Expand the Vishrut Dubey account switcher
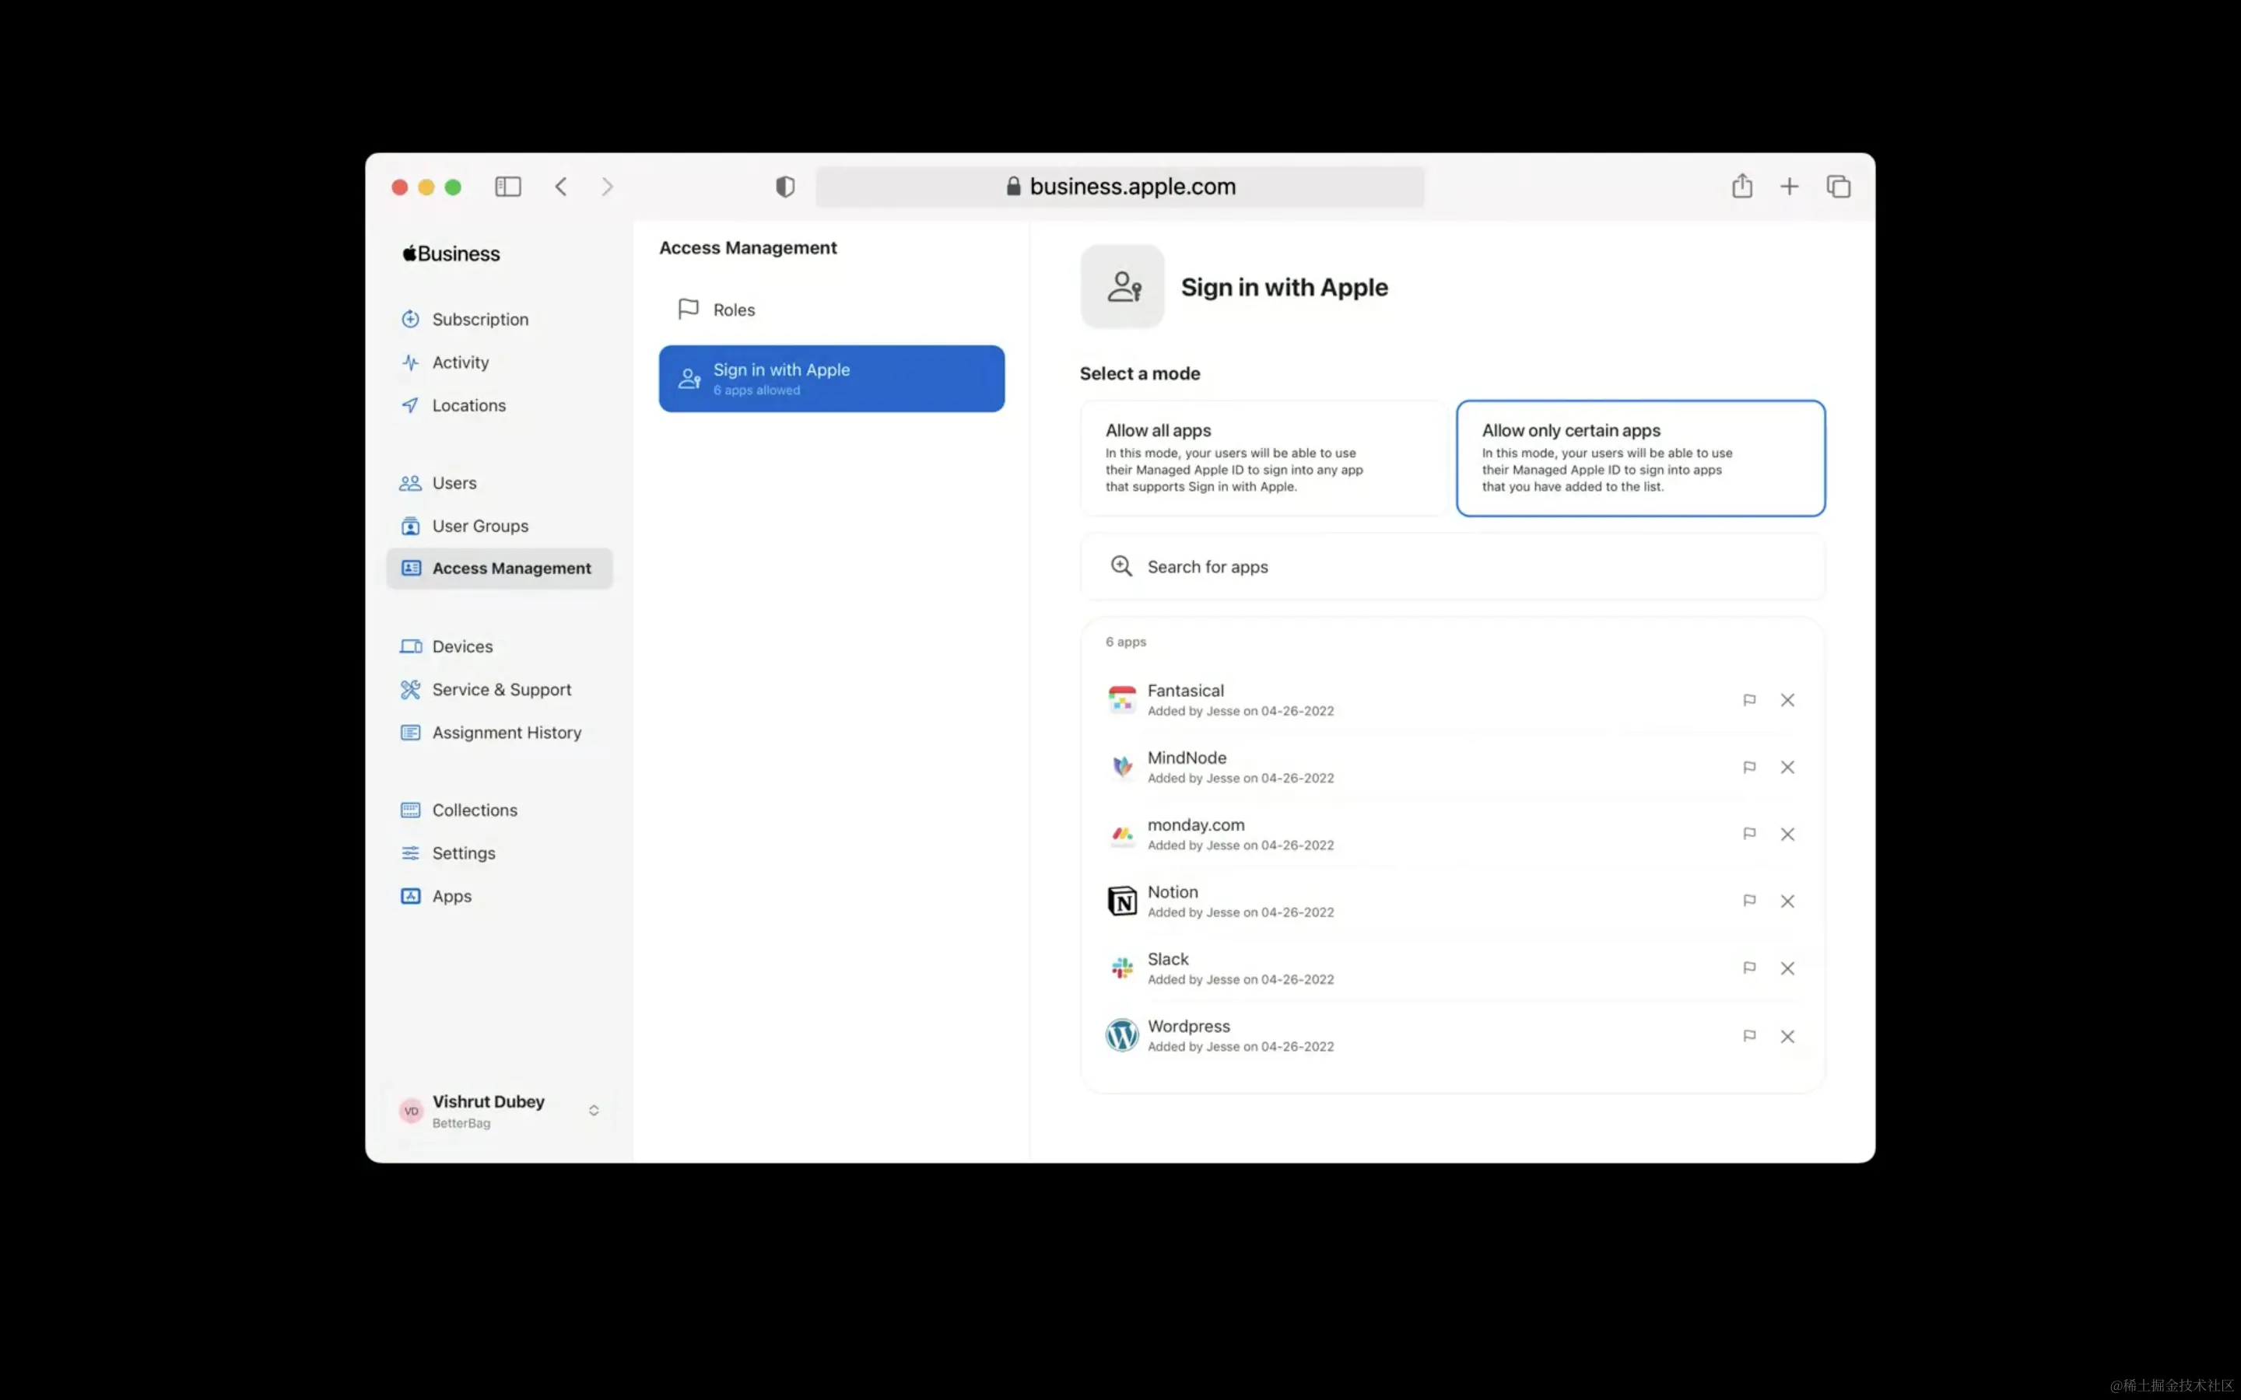2241x1400 pixels. tap(594, 1110)
